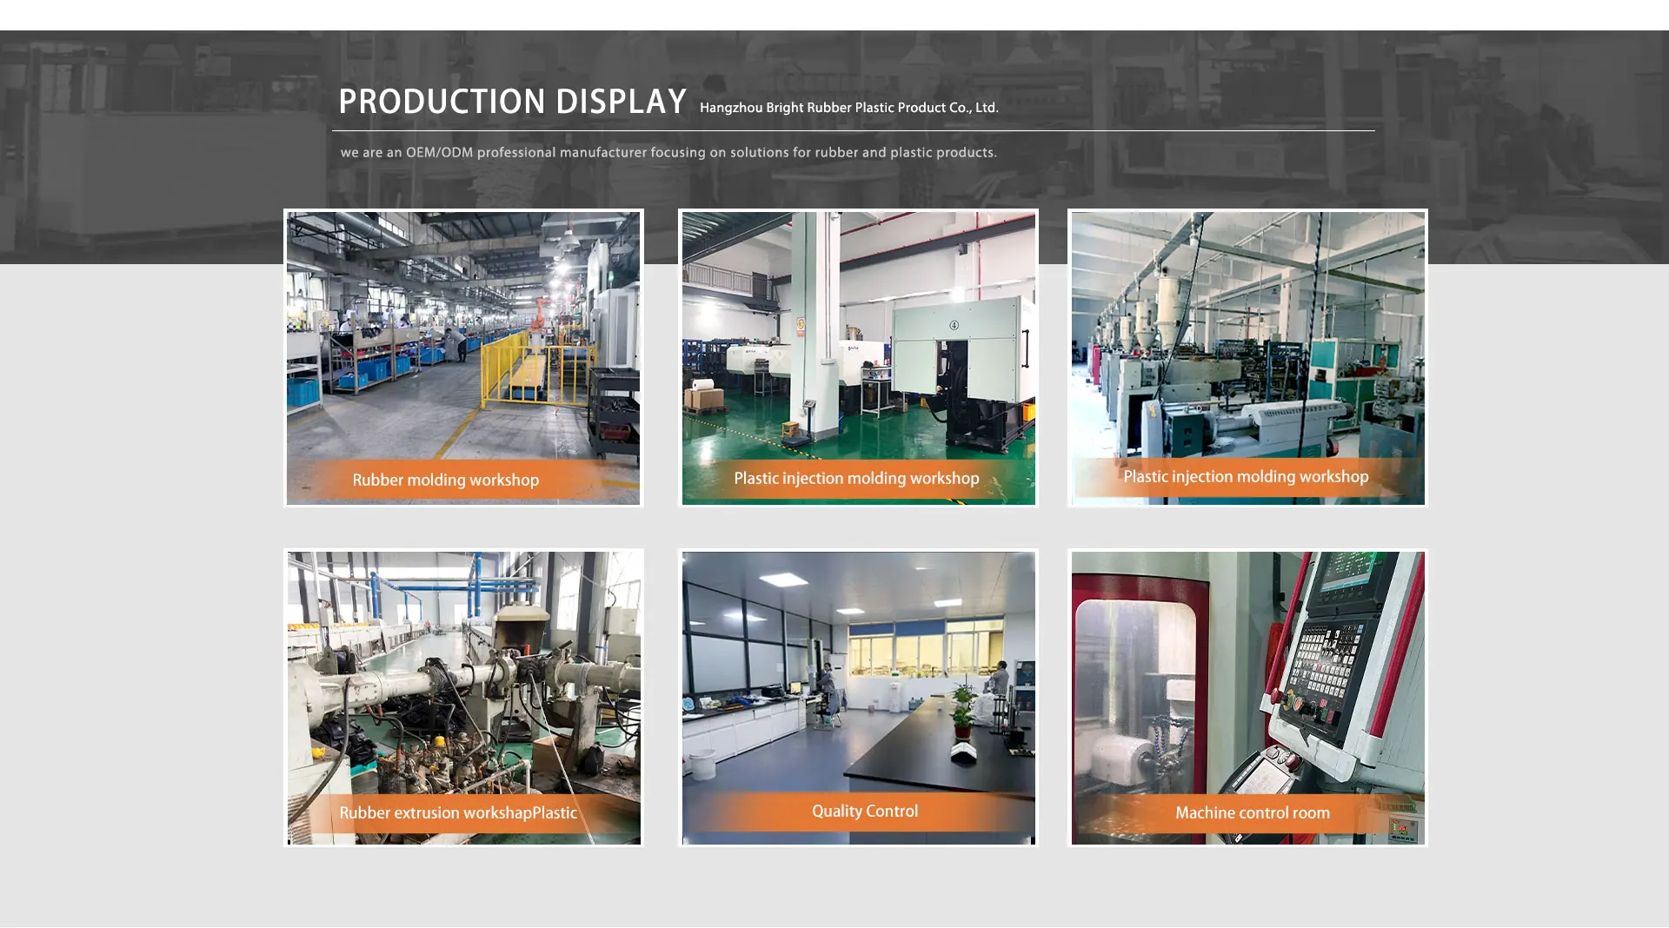Open the Rubber molding workshop photo

click(x=463, y=357)
